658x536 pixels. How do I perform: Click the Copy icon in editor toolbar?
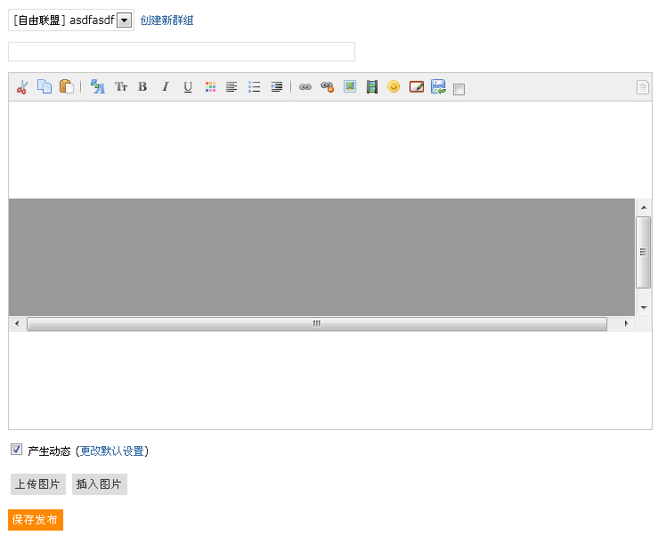coord(45,86)
